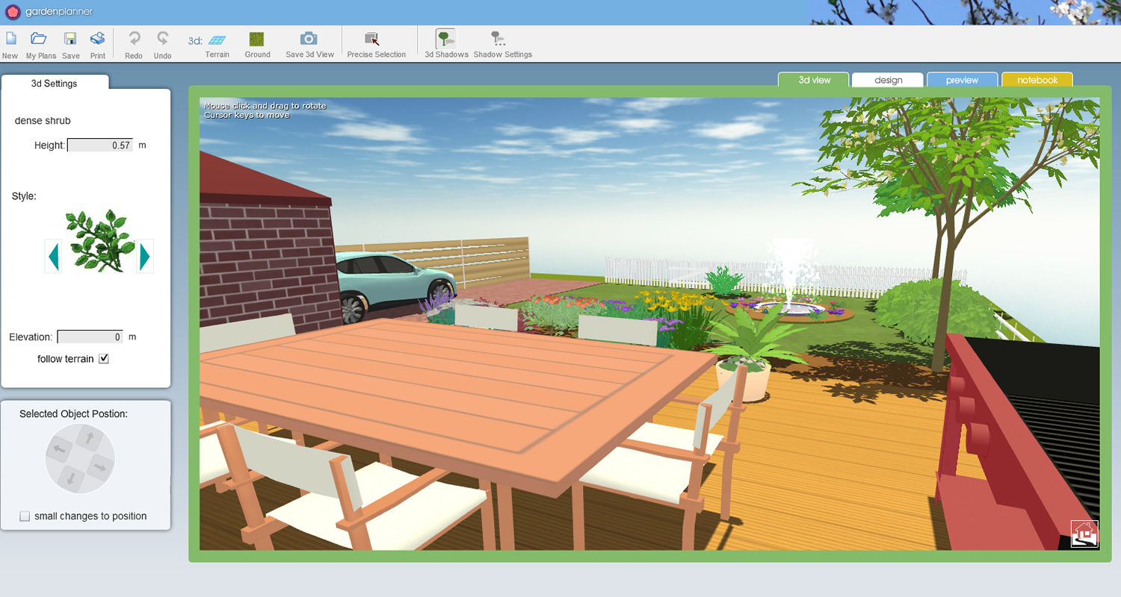
Task: Click the 'Selected Object Postion:' heading
Action: point(73,413)
